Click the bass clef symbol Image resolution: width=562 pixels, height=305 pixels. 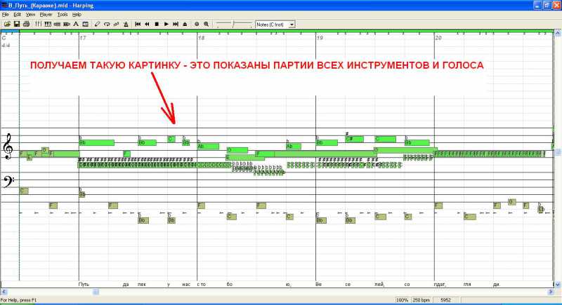point(8,182)
